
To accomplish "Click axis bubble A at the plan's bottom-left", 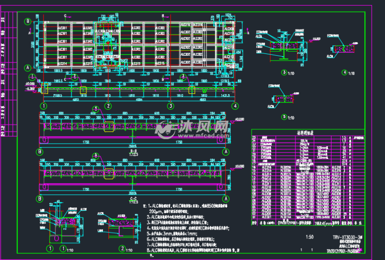I will [28, 68].
